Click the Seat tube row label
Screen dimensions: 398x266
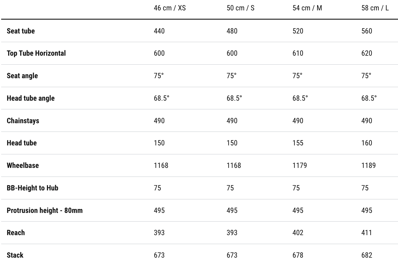click(x=21, y=31)
